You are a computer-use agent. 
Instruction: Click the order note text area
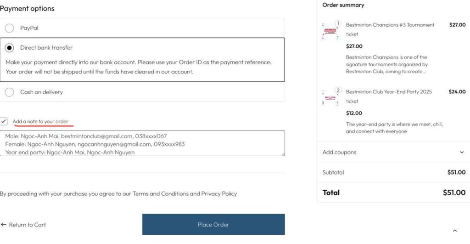pos(142,143)
